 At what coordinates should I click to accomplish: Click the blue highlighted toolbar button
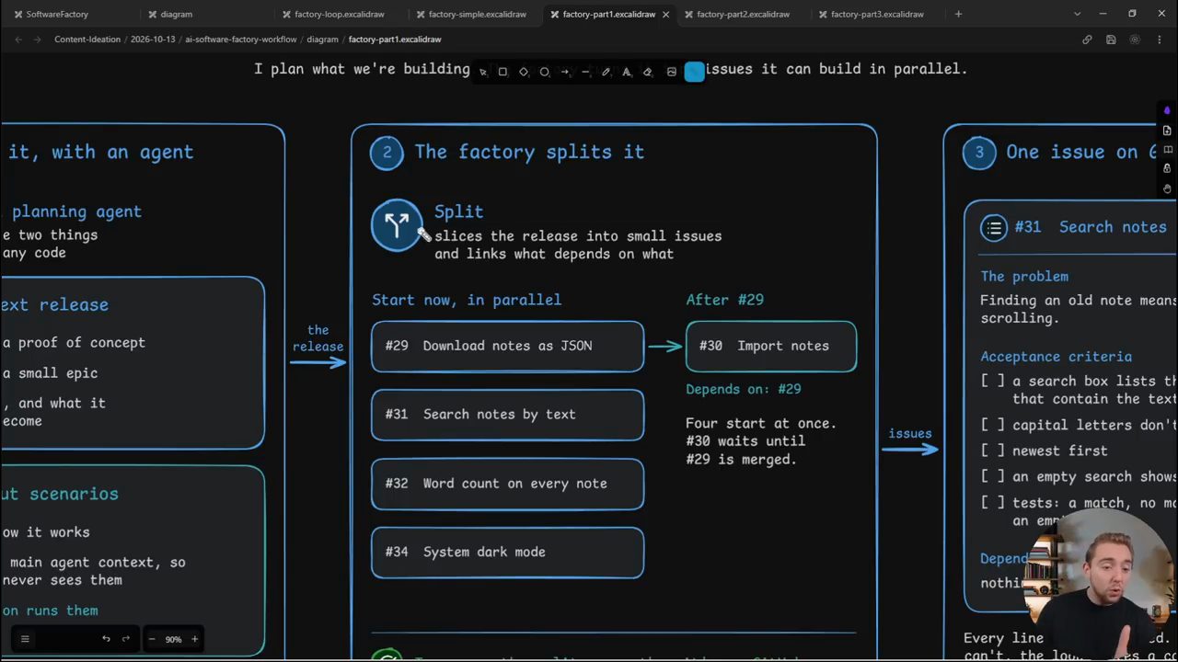(x=695, y=72)
